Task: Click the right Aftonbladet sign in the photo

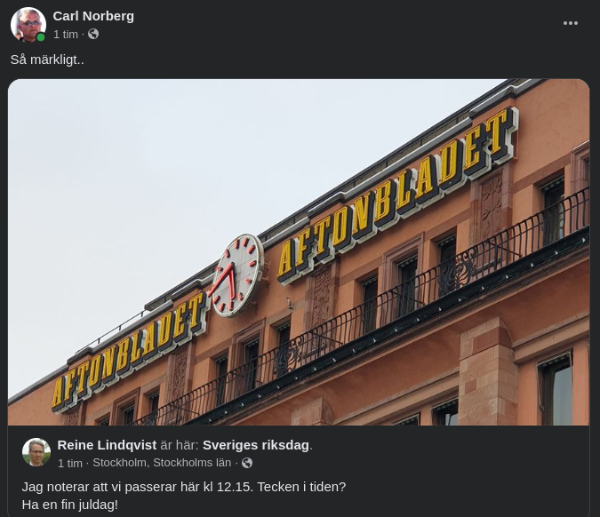Action: tap(397, 195)
